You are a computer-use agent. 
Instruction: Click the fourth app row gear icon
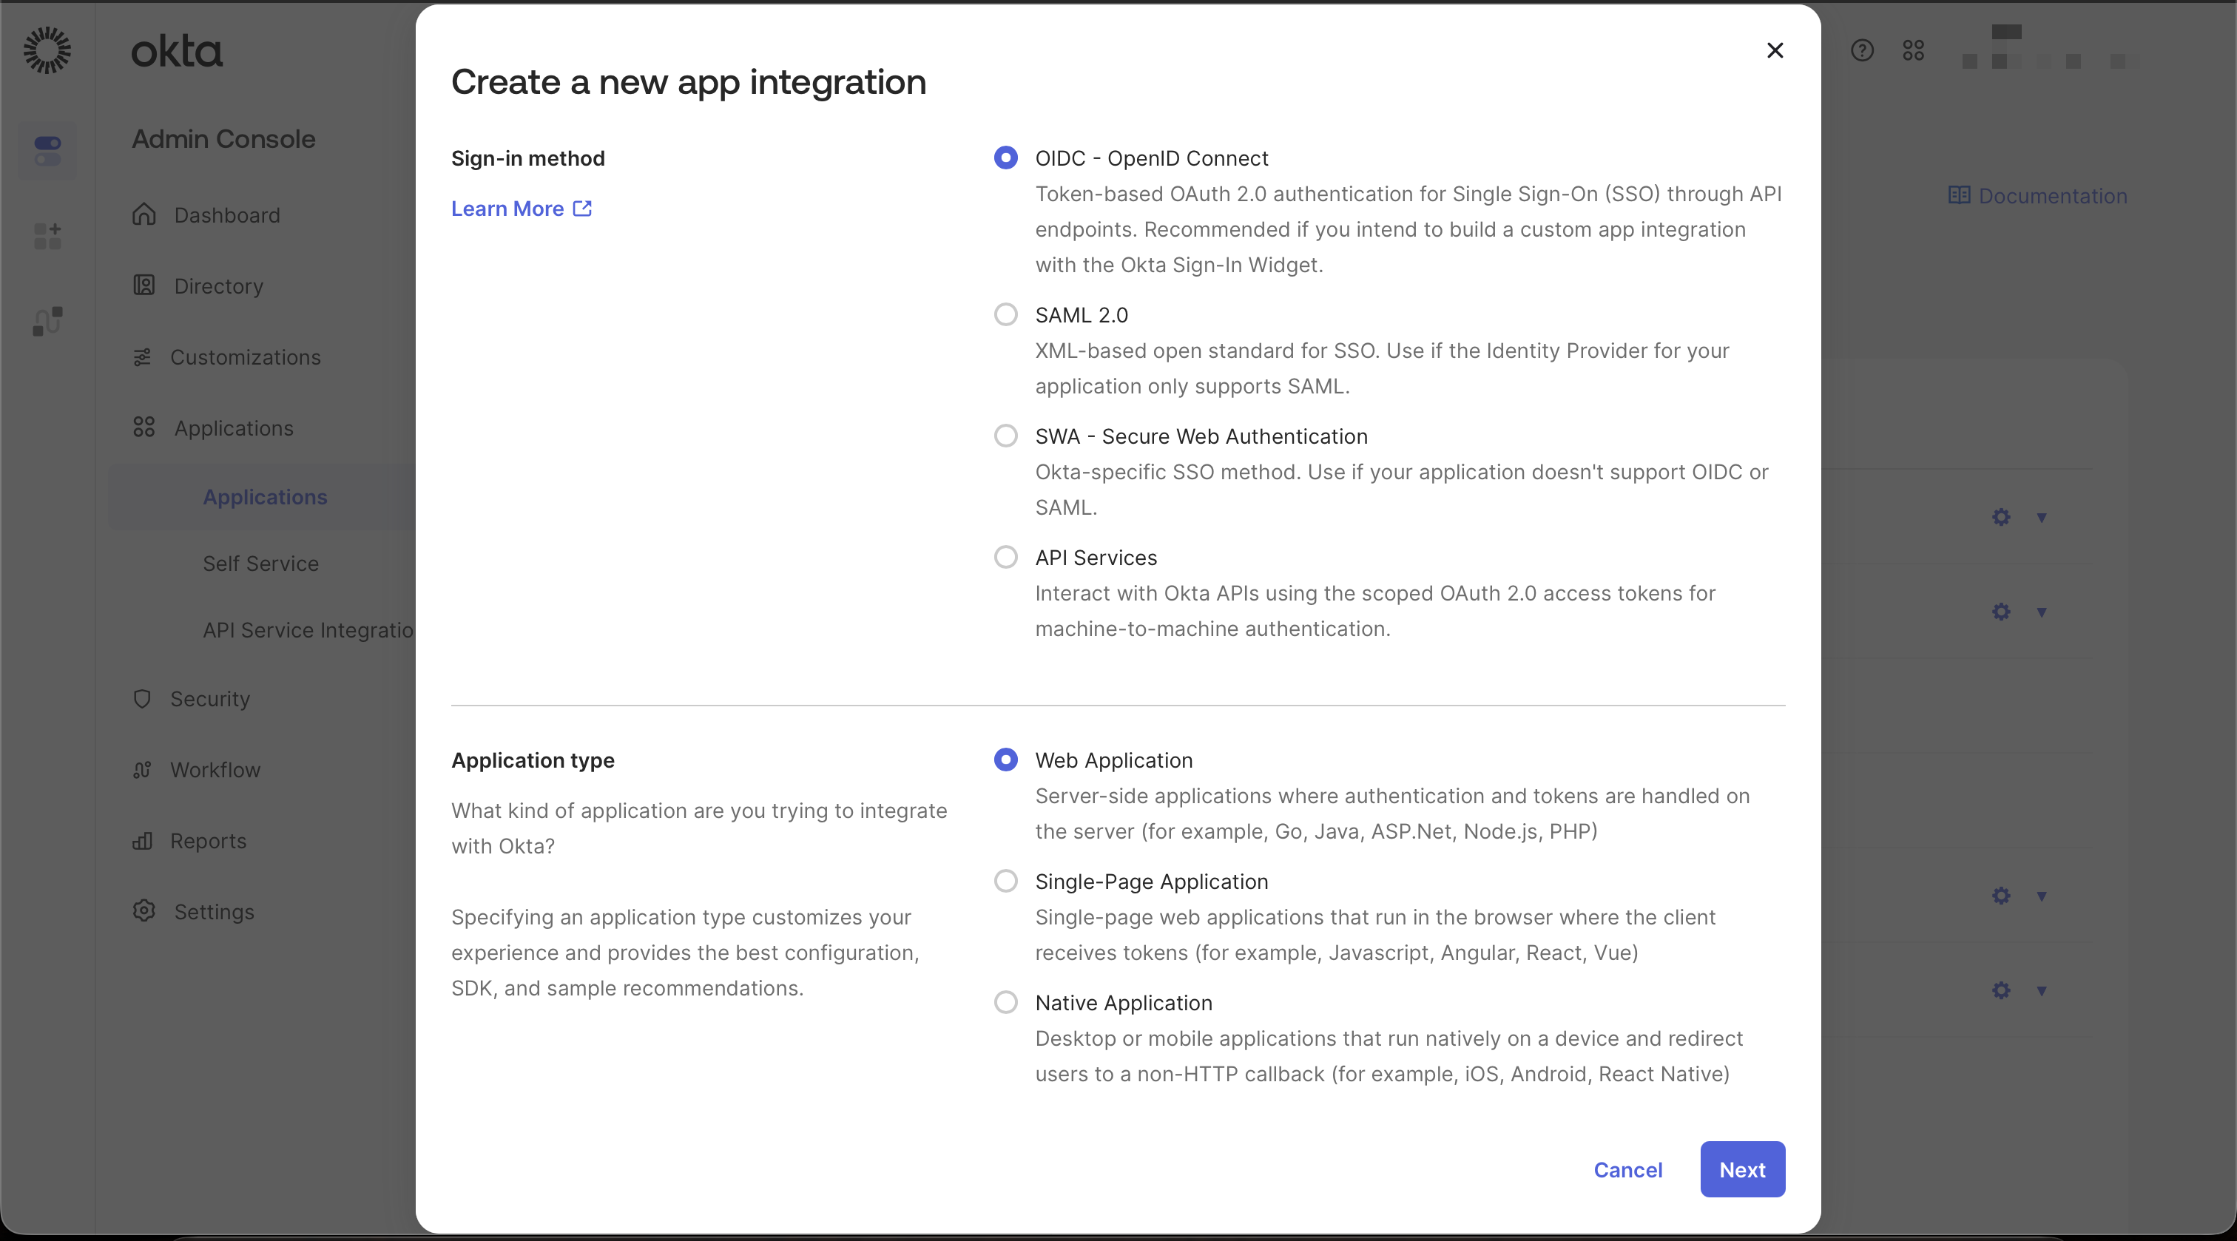(x=2001, y=991)
